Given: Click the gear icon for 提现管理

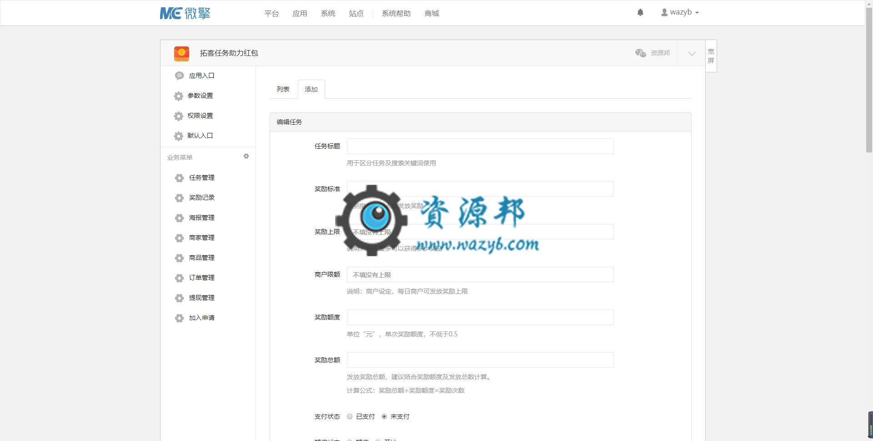Looking at the screenshot, I should click(x=179, y=298).
